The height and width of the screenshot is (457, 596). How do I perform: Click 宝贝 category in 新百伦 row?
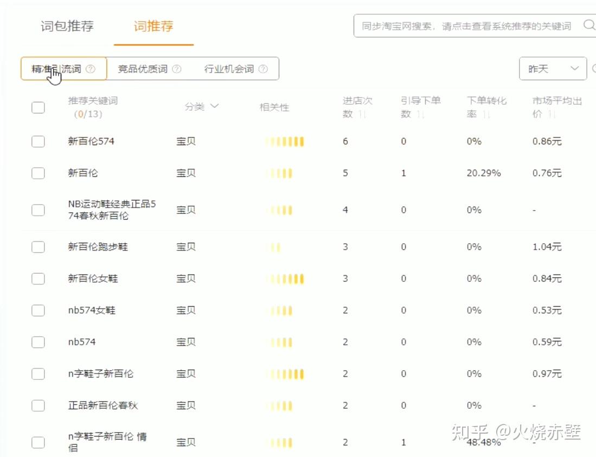tap(186, 173)
